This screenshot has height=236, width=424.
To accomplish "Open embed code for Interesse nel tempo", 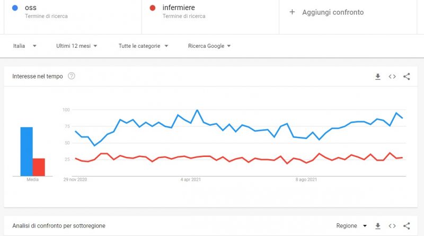I will (x=392, y=76).
